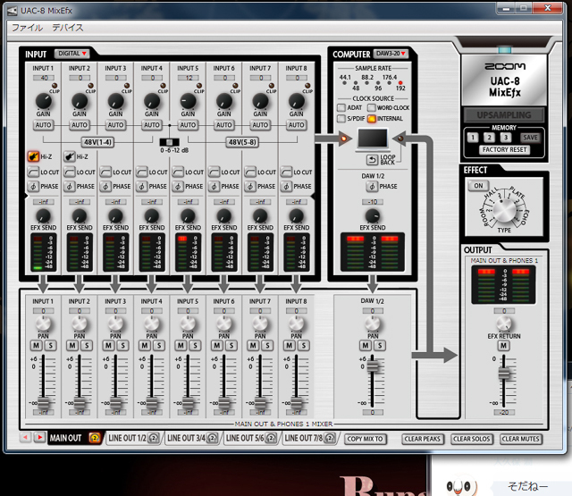Screen dimensions: 572x496
Task: Click the DAW 1/2 mixer fader handle
Action: [373, 366]
